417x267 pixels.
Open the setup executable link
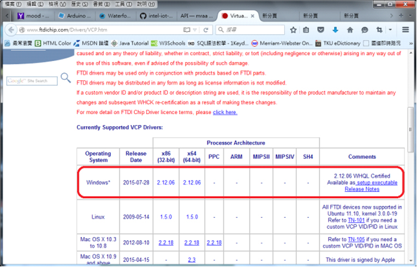(x=377, y=183)
